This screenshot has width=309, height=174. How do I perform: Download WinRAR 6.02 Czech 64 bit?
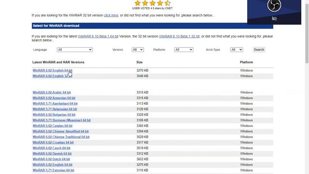coord(52,148)
